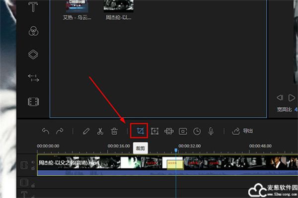Open the Transitions panel with the arrows icon
Screen dimensions: 298x198
point(33,78)
